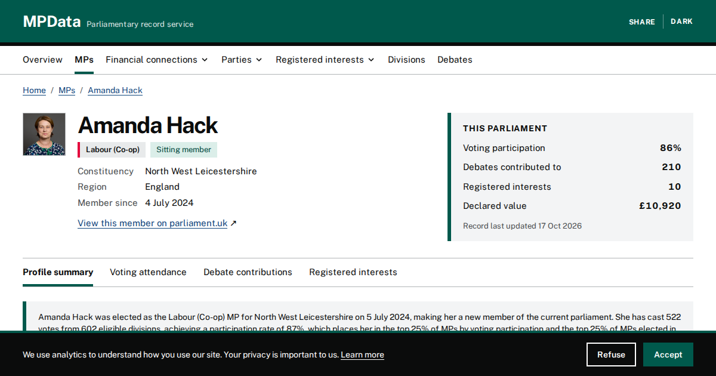The height and width of the screenshot is (376, 716).
Task: Open View this member on parliament.uk link
Action: tap(152, 223)
